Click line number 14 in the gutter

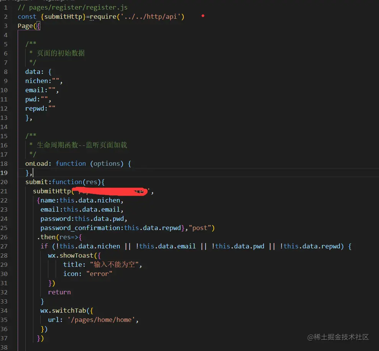4,127
